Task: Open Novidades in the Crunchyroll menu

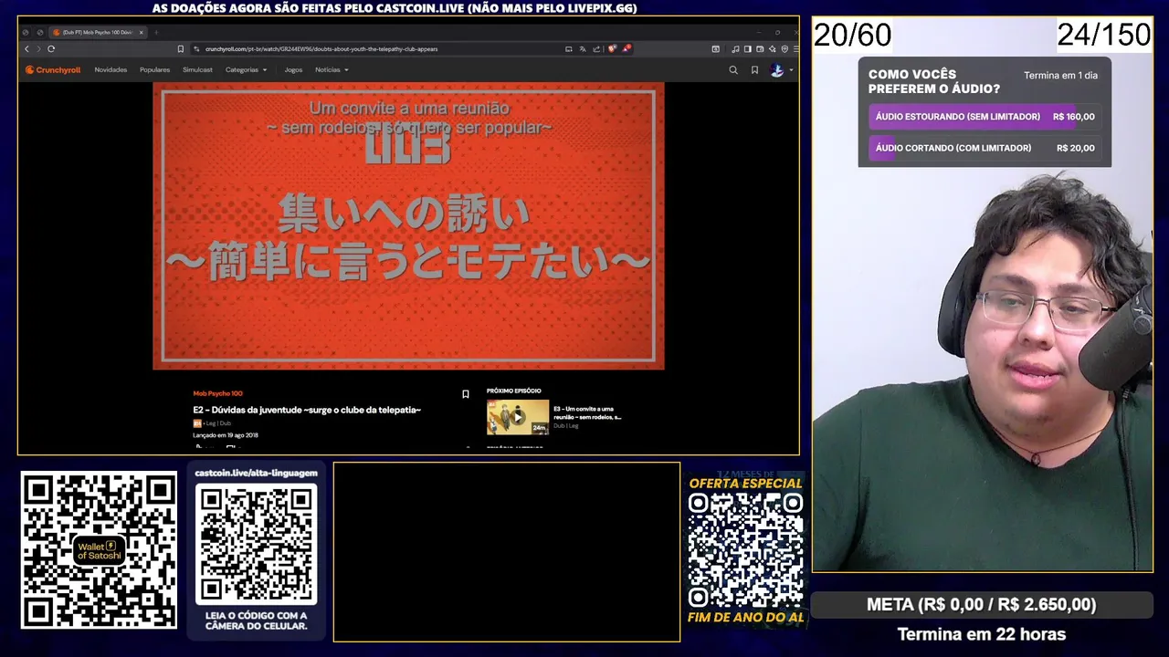Action: tap(111, 70)
